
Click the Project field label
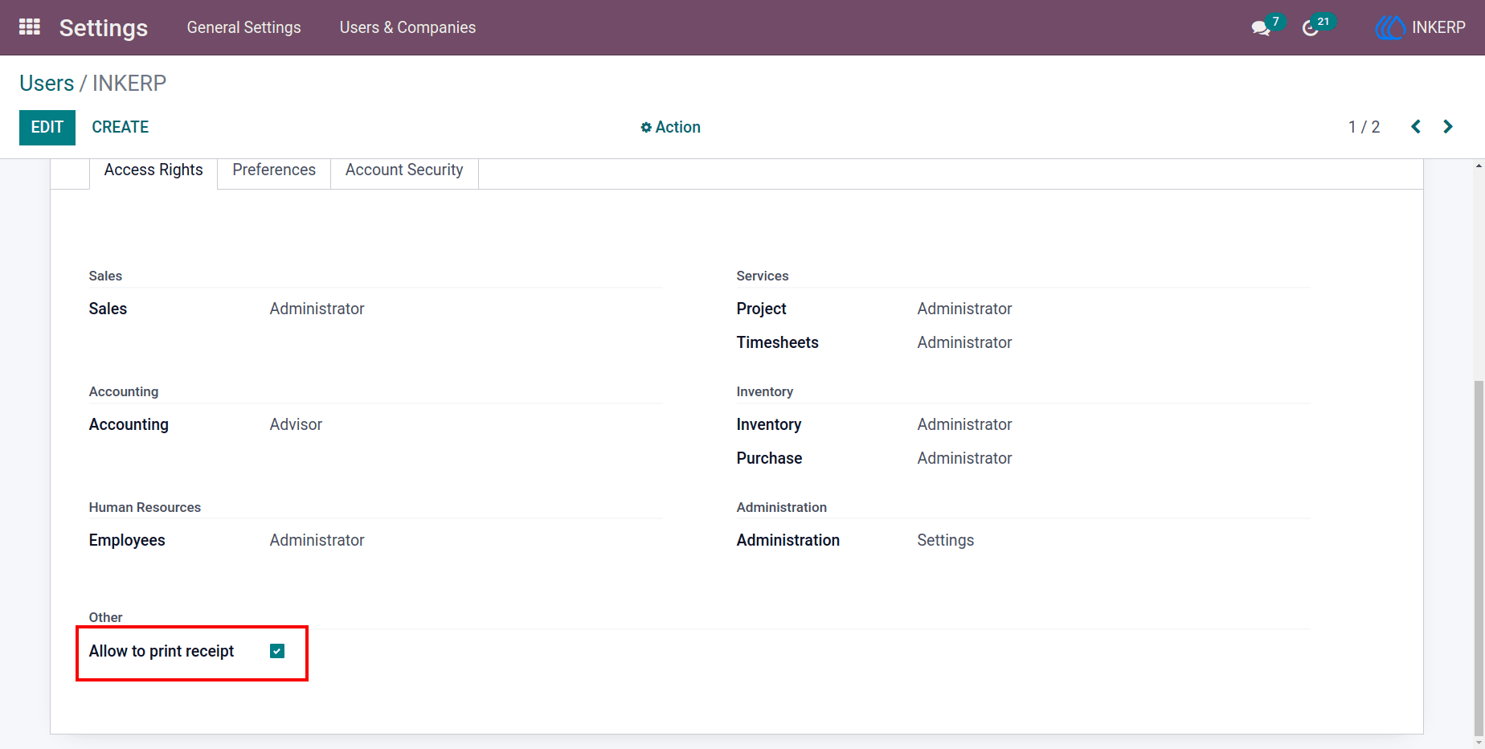click(762, 309)
